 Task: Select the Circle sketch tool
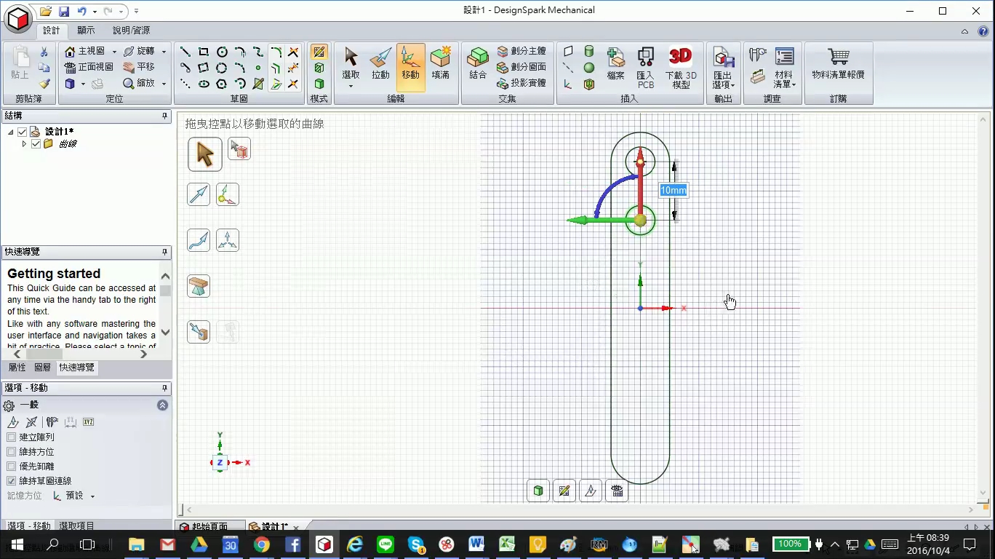pyautogui.click(x=222, y=52)
